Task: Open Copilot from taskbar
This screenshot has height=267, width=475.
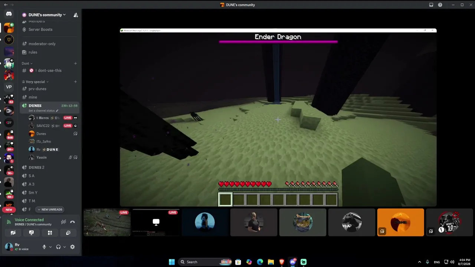Action: point(249,262)
